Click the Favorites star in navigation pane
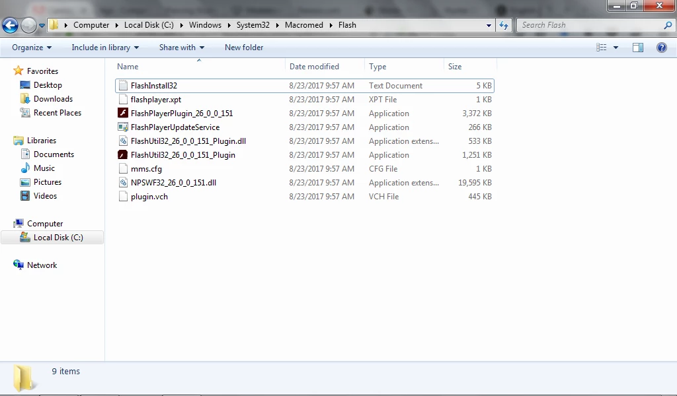 point(18,71)
